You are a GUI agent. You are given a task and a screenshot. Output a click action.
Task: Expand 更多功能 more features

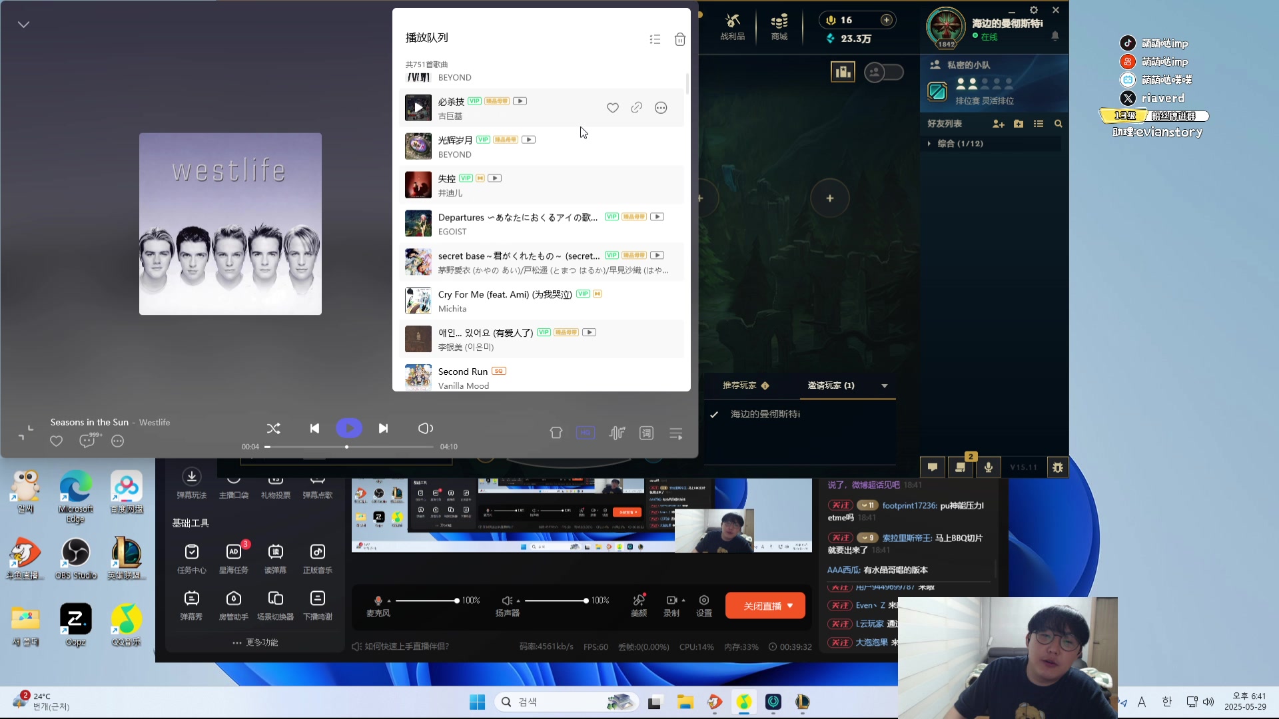(x=255, y=642)
